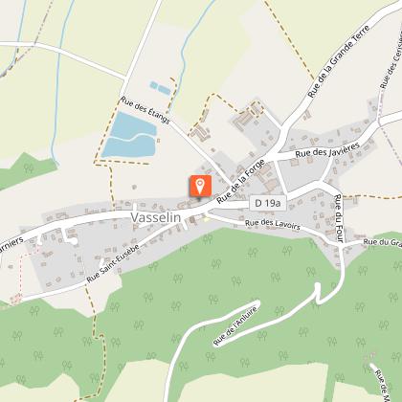
Task: Click the Rue de la Forge label
Action: point(241,181)
